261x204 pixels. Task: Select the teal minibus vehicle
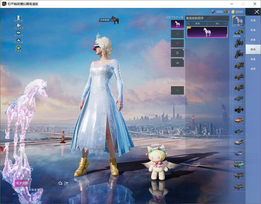[x=239, y=164]
